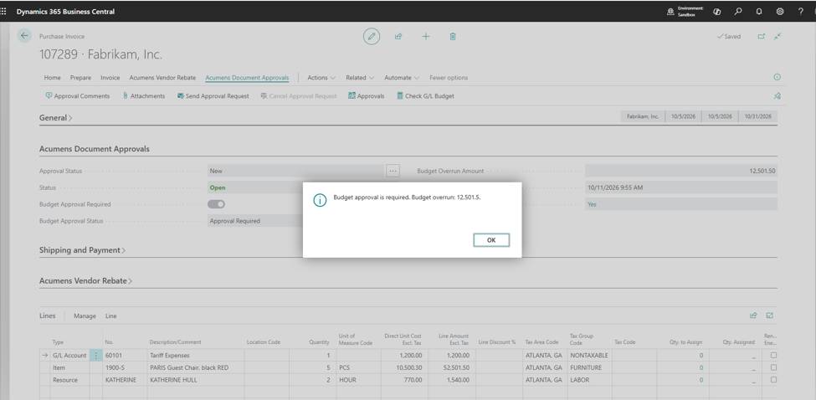The height and width of the screenshot is (400, 816).
Task: Switch to the Prepare tab
Action: point(80,78)
